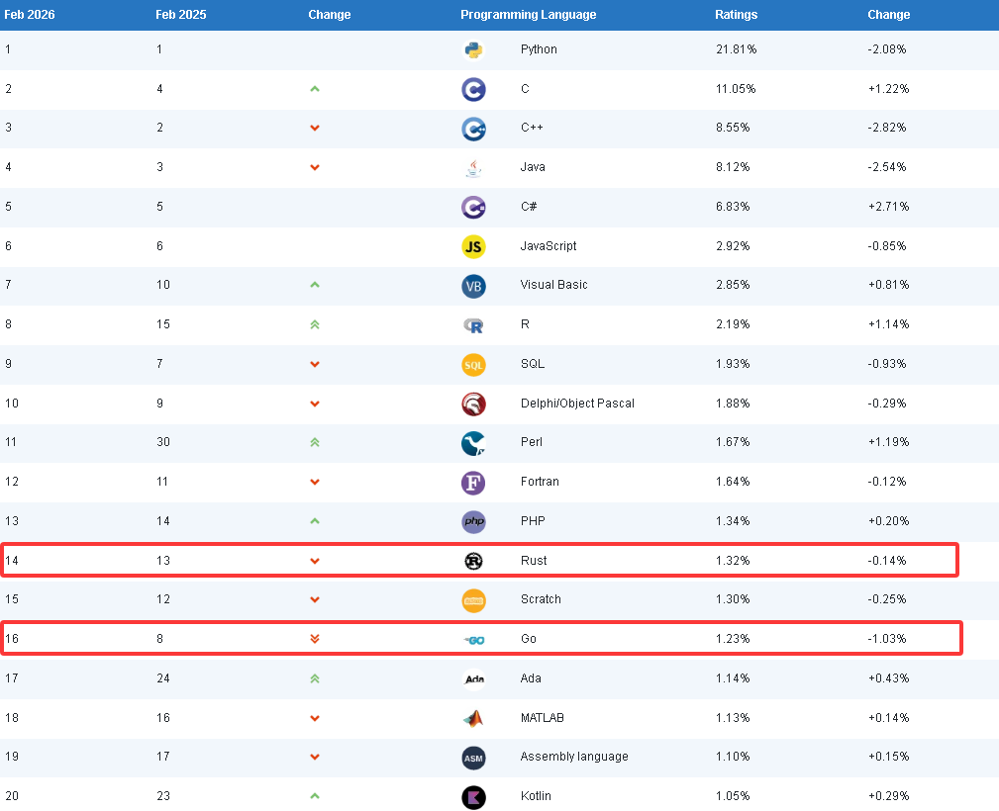
Task: Click the Ratings column header
Action: pyautogui.click(x=736, y=15)
